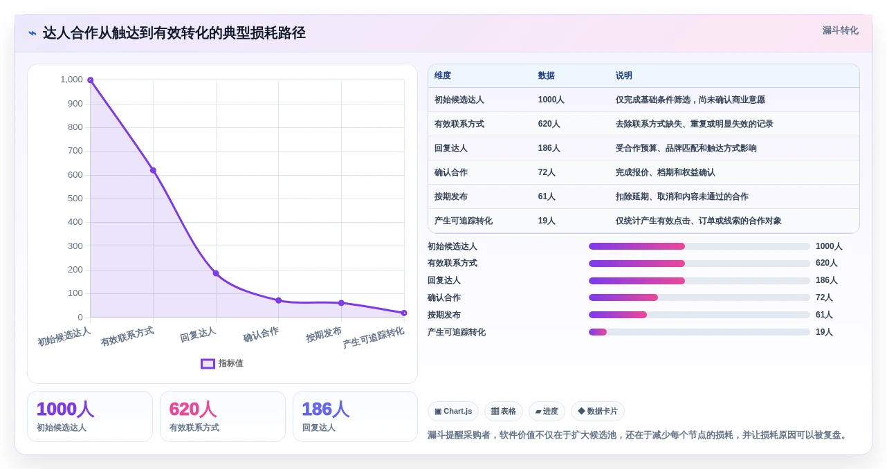Select the Chart.js tag chip
Image resolution: width=887 pixels, height=469 pixels.
[x=453, y=411]
